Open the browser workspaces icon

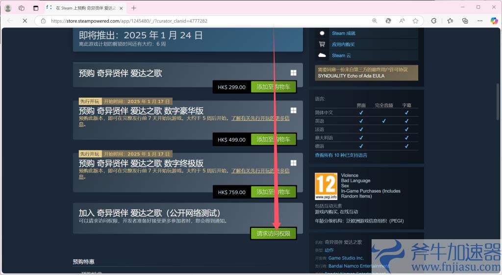point(22,8)
